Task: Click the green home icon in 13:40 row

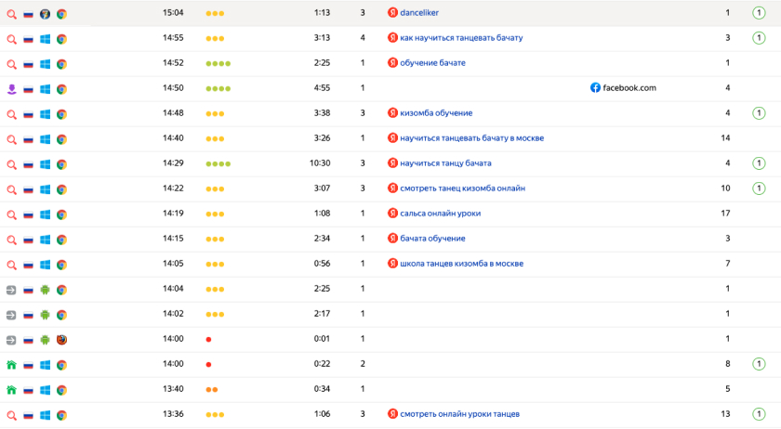Action: (x=12, y=390)
